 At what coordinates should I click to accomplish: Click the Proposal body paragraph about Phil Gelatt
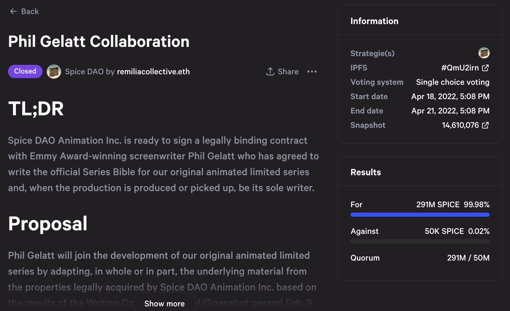tap(162, 279)
